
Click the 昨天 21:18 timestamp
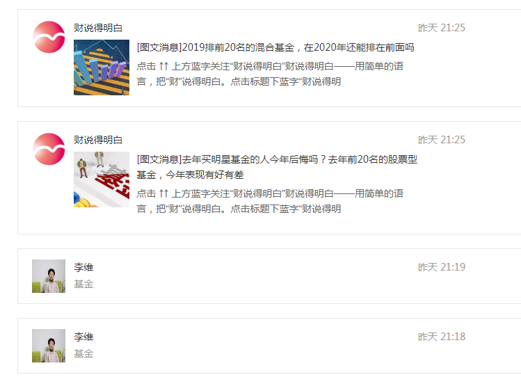click(442, 337)
